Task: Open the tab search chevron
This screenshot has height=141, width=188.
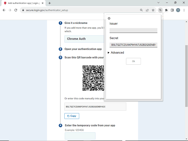Action: (158, 3)
